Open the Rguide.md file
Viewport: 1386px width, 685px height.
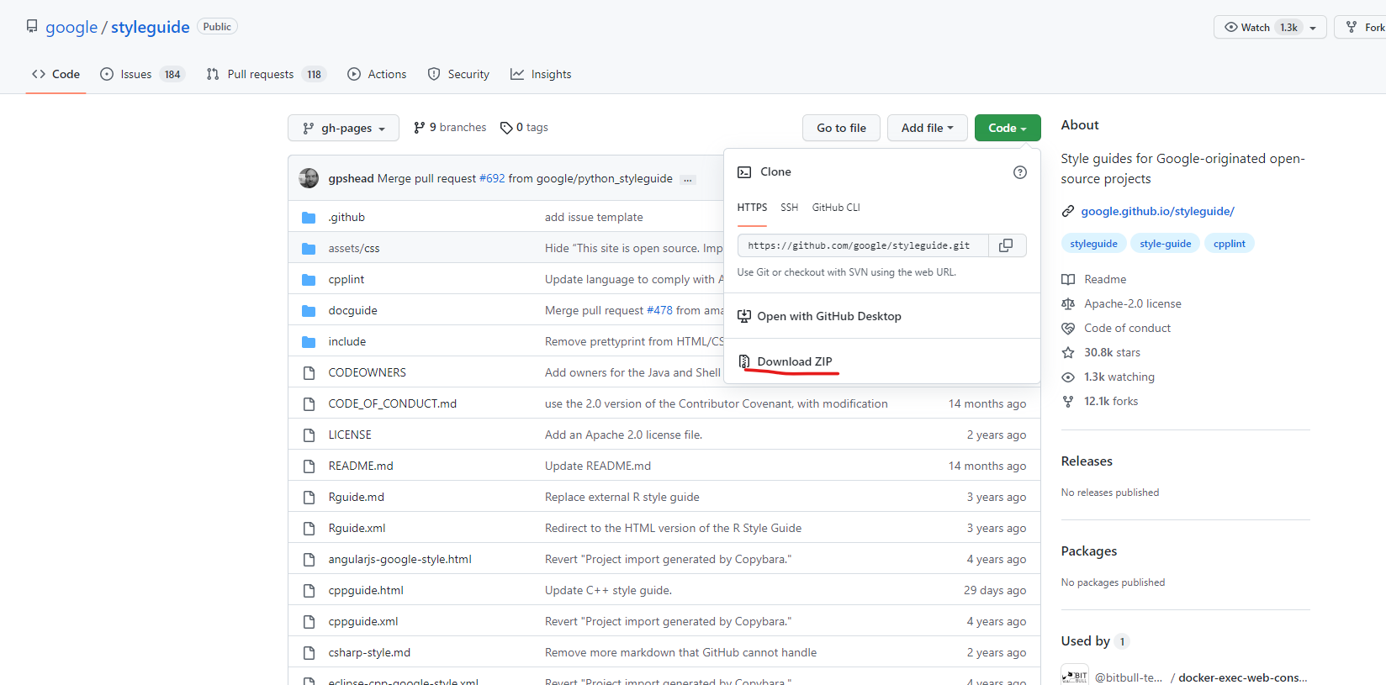(x=356, y=498)
